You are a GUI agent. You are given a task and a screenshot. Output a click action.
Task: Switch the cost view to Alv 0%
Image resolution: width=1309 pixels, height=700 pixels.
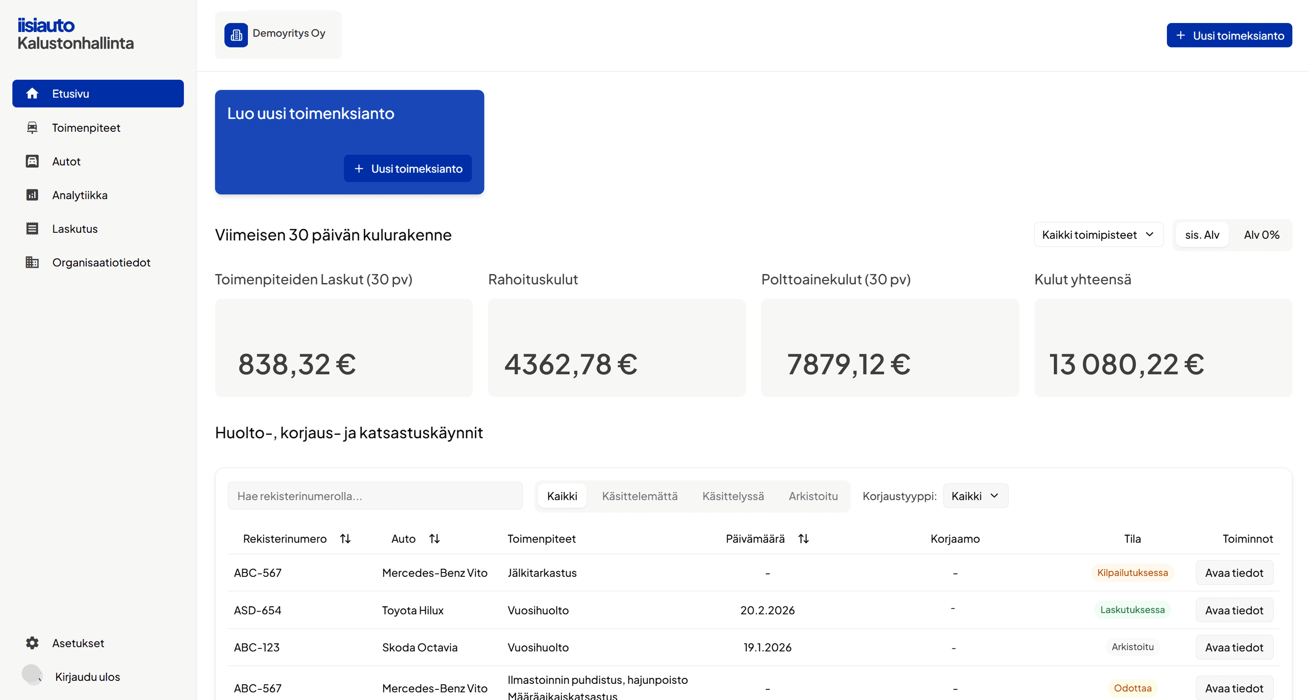1261,235
